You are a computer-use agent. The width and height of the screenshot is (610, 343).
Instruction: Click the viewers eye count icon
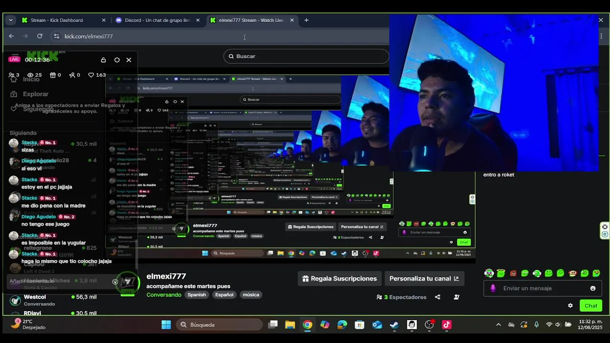[x=30, y=75]
